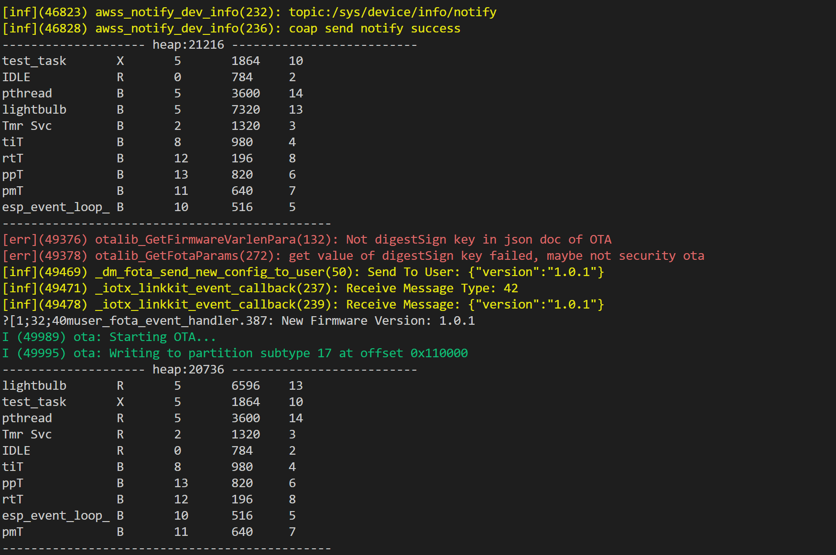Click pthread stack value 3600 in the heap:21216 table

[x=246, y=94]
